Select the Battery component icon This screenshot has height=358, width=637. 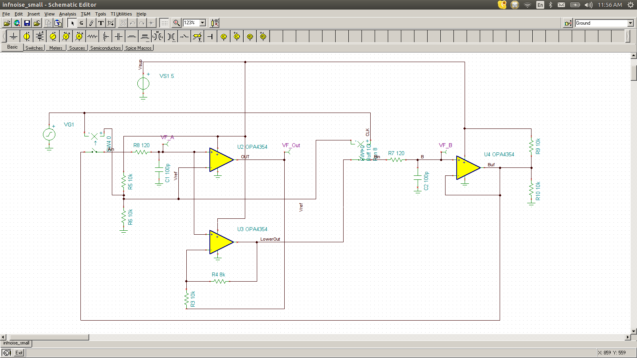[39, 36]
